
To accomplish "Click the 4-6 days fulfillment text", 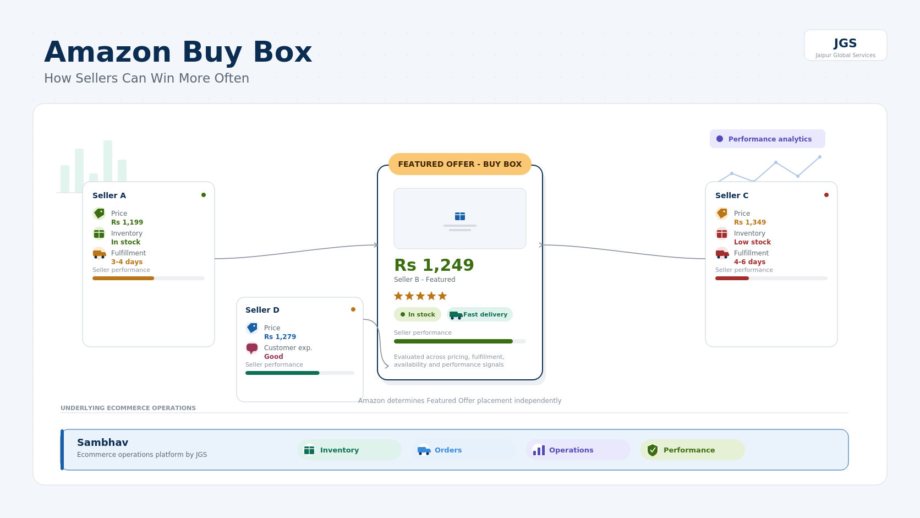I will click(750, 262).
